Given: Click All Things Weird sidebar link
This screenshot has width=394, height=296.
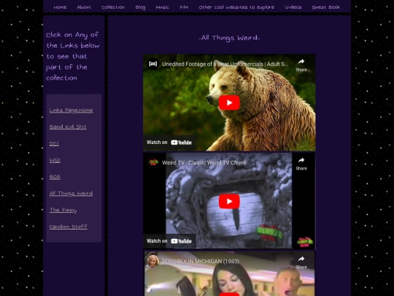Looking at the screenshot, I should click(71, 193).
